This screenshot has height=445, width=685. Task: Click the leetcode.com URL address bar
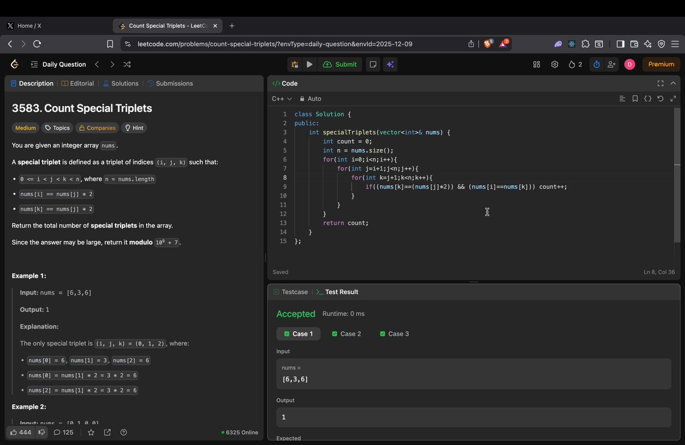pyautogui.click(x=275, y=43)
